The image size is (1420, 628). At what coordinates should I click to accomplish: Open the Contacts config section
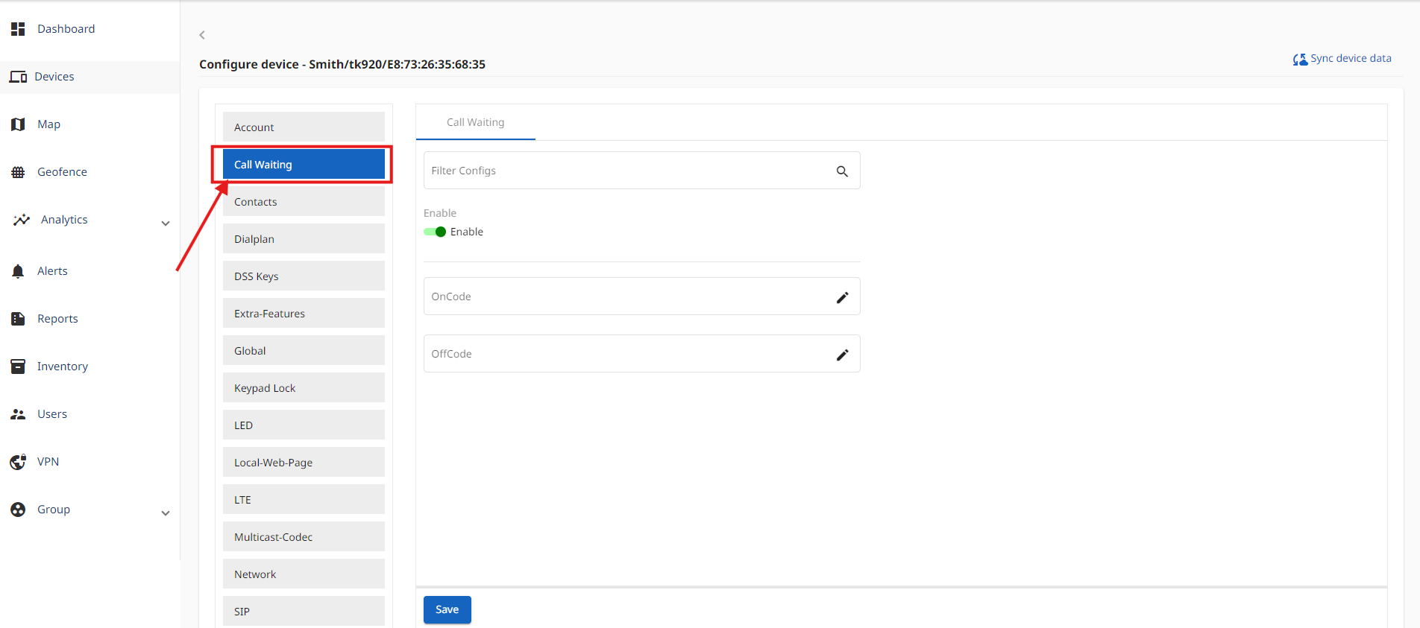click(x=304, y=201)
